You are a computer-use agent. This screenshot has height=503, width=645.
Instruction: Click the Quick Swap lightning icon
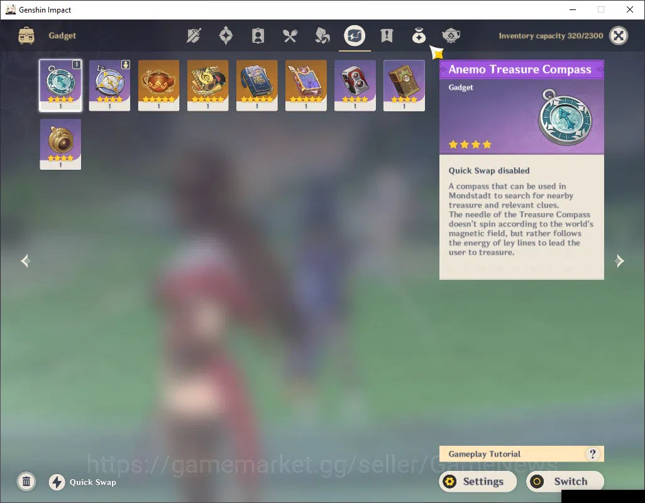pyautogui.click(x=57, y=482)
